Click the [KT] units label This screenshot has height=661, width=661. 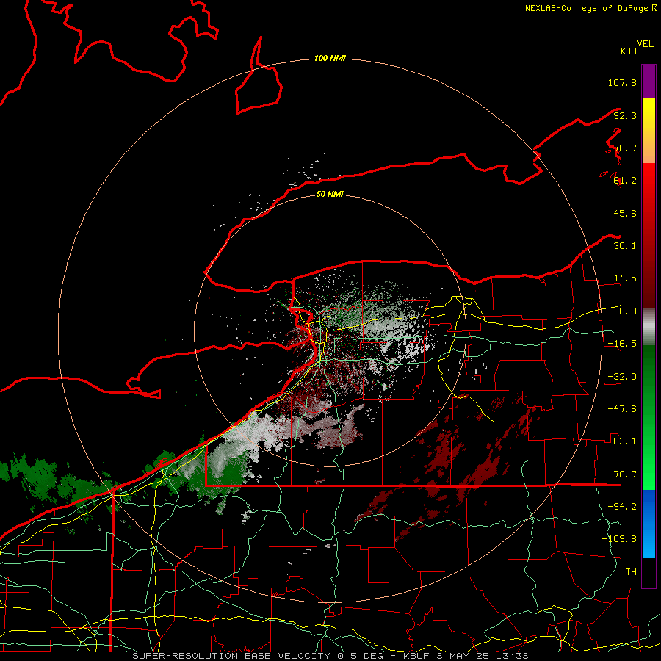pyautogui.click(x=626, y=51)
